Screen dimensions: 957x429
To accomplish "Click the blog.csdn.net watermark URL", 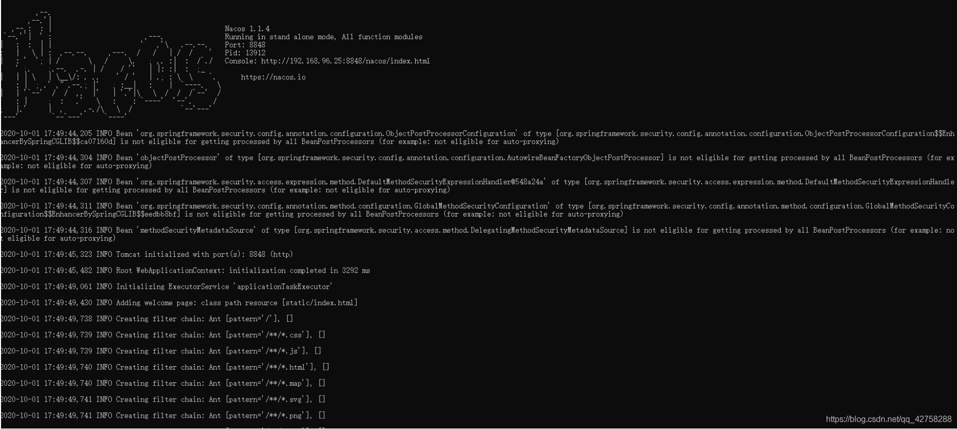I will tap(888, 419).
